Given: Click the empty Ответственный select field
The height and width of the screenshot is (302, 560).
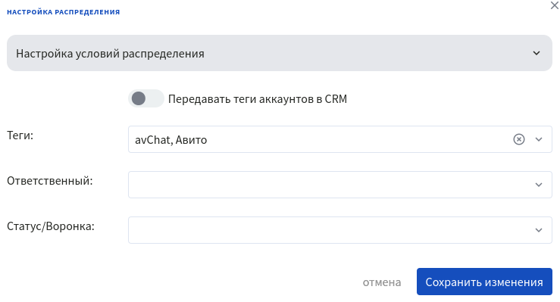Looking at the screenshot, I should click(340, 185).
